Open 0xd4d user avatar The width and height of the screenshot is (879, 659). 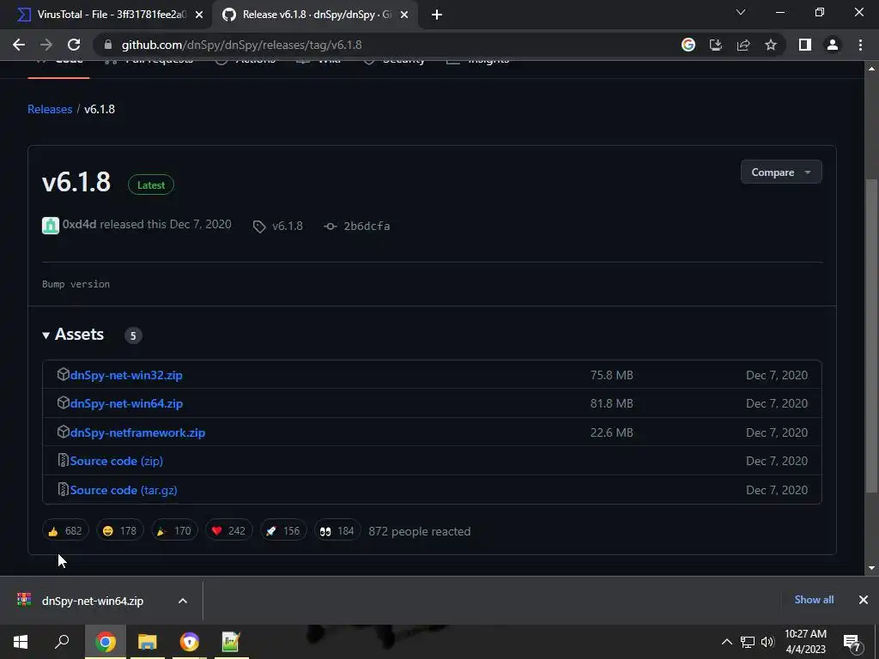point(51,226)
